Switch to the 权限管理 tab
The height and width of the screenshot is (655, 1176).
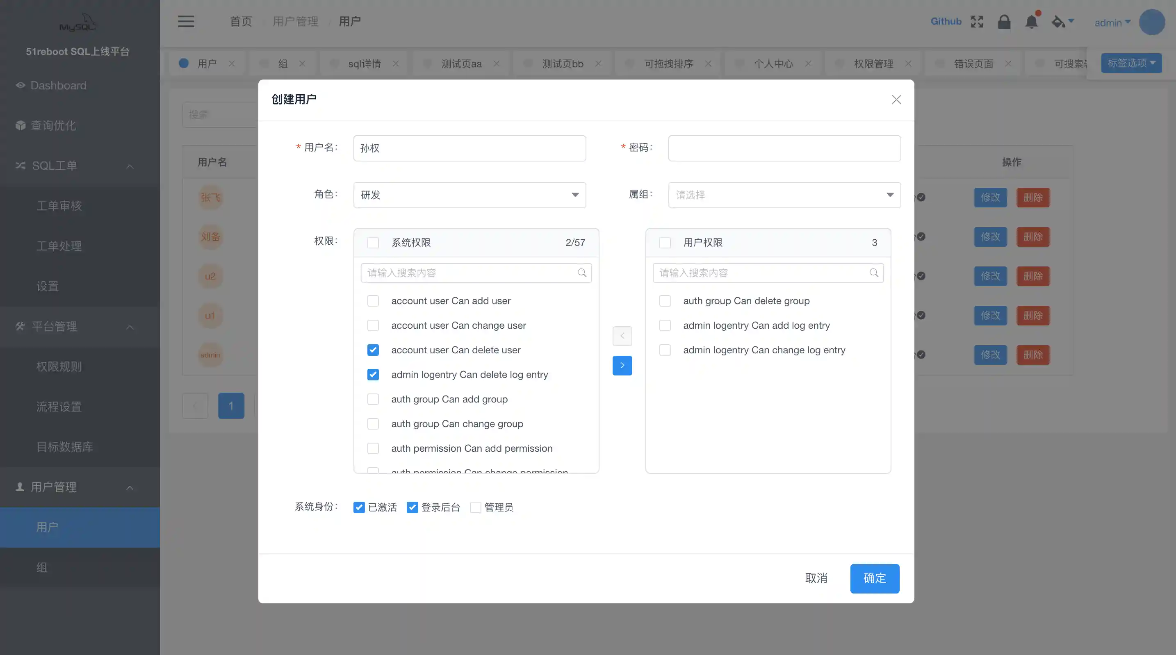pyautogui.click(x=873, y=64)
